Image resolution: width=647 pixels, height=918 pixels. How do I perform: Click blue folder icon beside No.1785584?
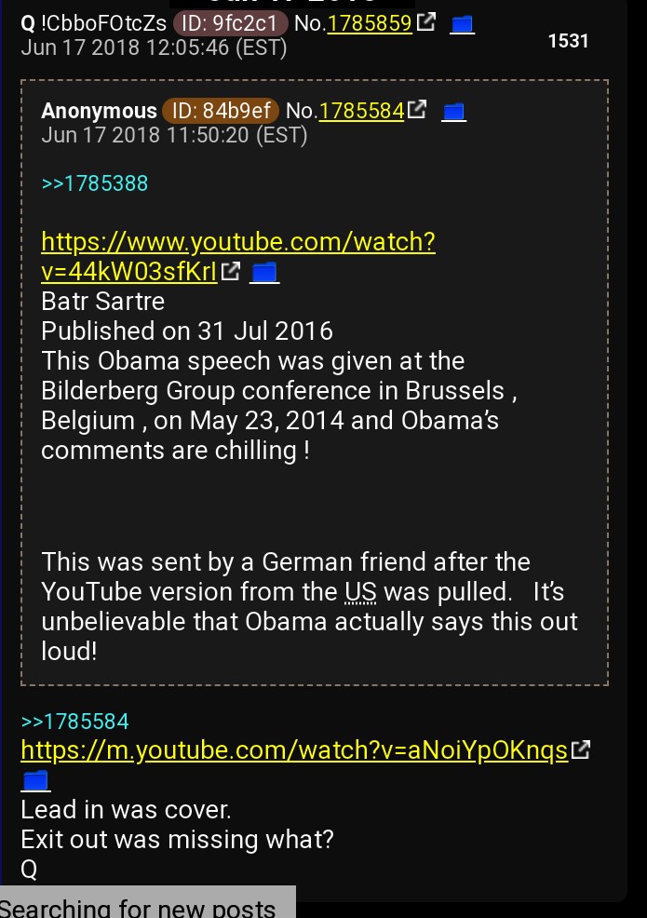pyautogui.click(x=453, y=111)
